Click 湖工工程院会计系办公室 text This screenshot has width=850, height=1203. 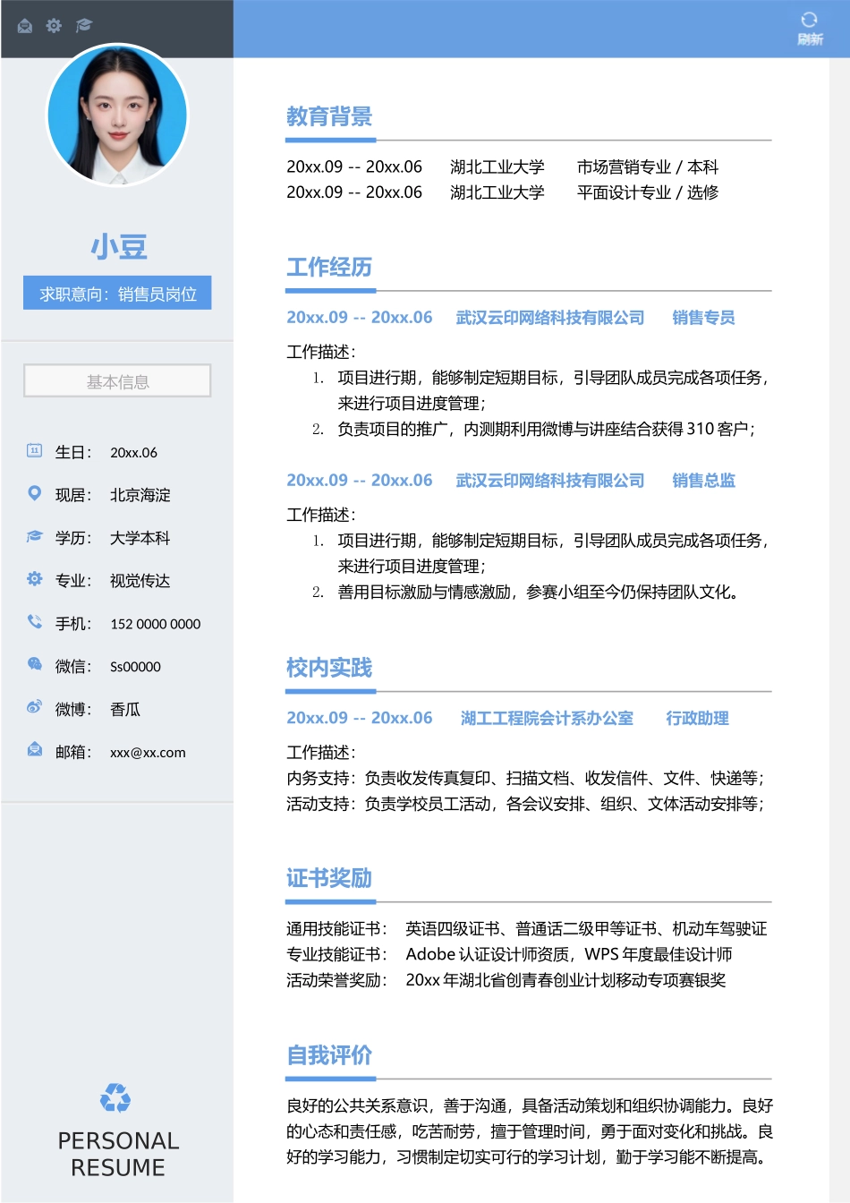[x=548, y=718]
